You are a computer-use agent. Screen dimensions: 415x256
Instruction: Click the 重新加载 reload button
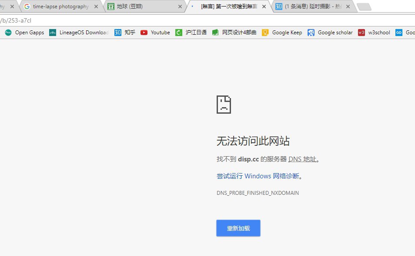click(238, 228)
